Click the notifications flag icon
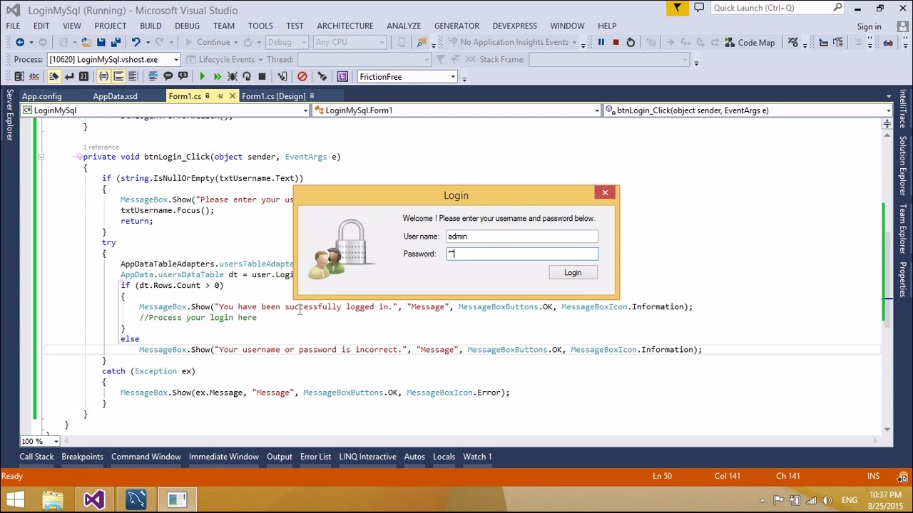The width and height of the screenshot is (913, 513). tap(678, 8)
